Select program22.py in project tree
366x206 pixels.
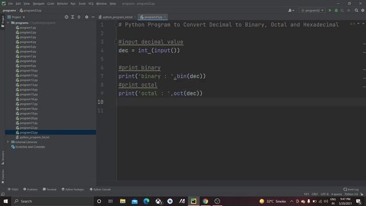(x=29, y=128)
